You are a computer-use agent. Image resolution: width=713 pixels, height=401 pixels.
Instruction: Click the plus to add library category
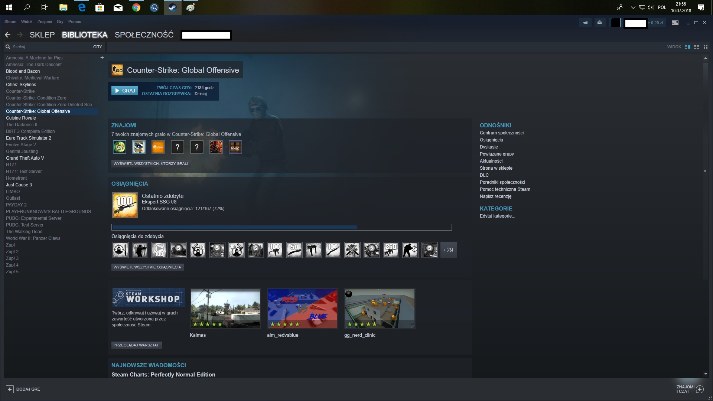point(102,58)
